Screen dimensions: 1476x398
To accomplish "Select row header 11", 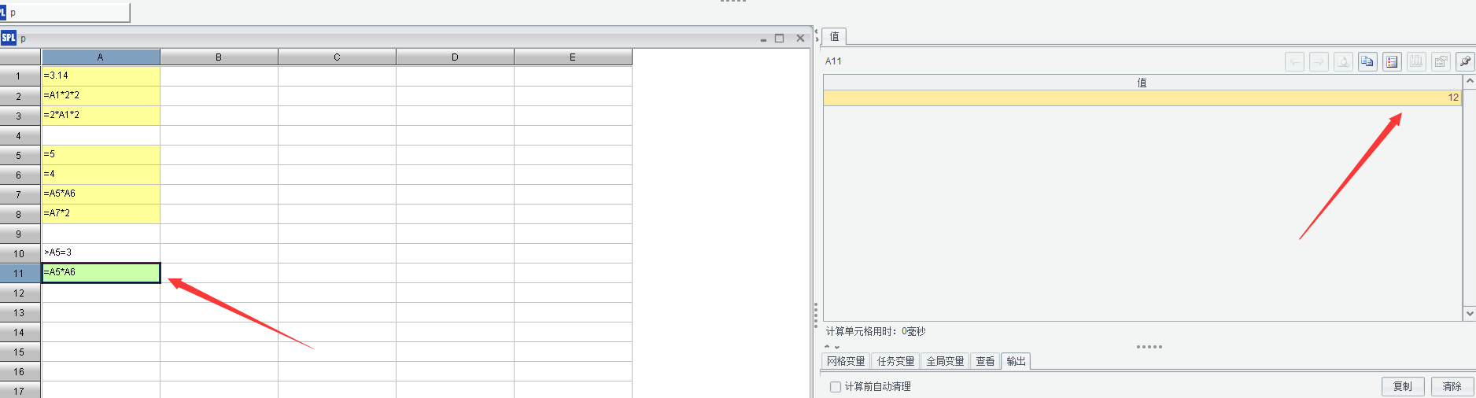I will 20,273.
